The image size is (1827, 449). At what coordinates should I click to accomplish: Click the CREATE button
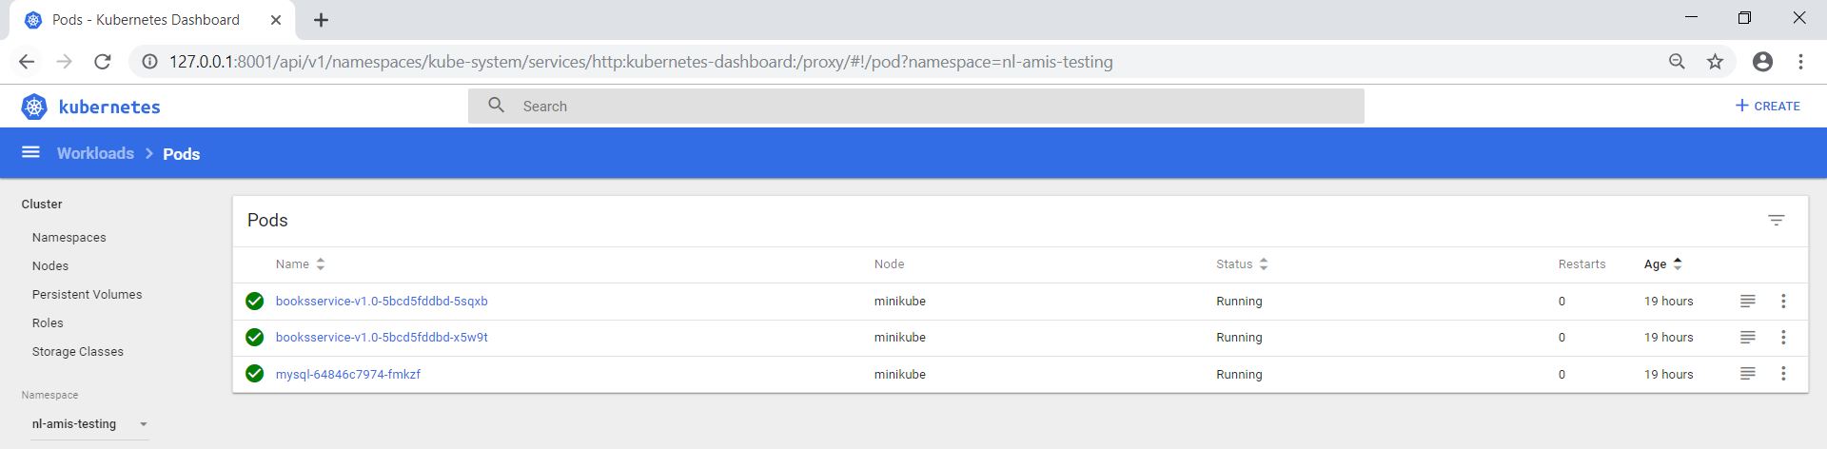[1767, 106]
